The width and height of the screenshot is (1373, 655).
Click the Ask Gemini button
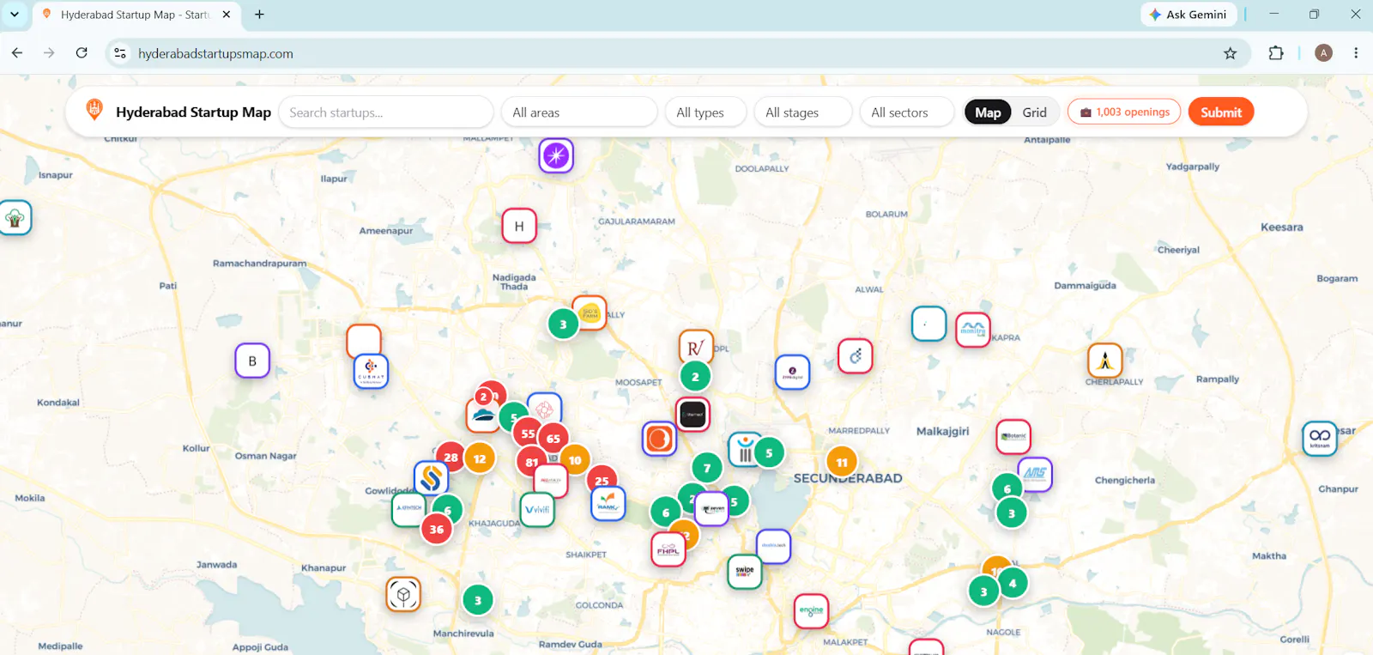(x=1189, y=15)
